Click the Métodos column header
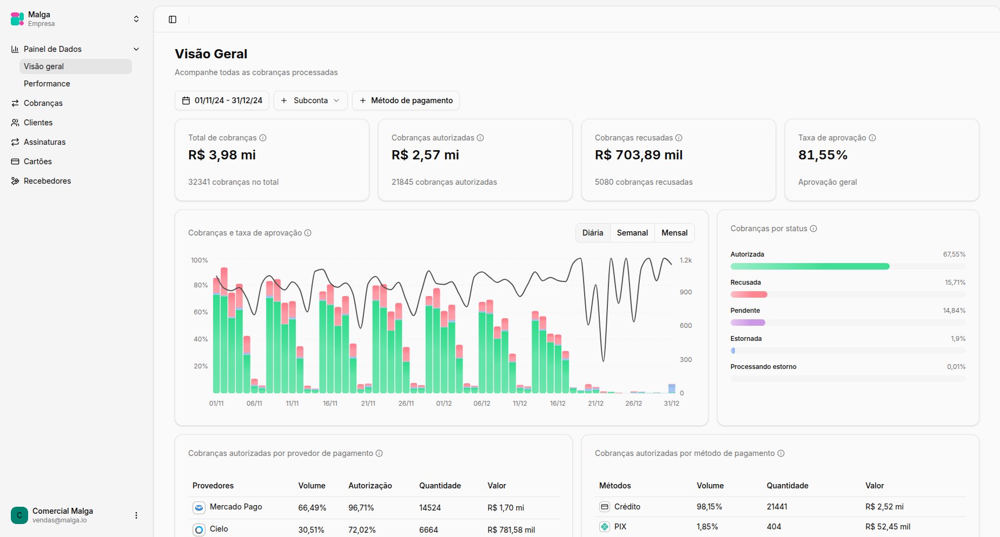Screen dimensions: 1000x537 pyautogui.click(x=615, y=486)
